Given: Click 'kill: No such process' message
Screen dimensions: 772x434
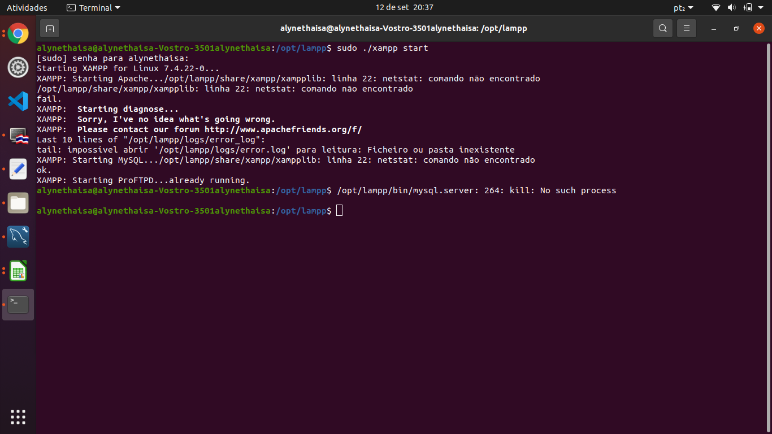Looking at the screenshot, I should 563,190.
